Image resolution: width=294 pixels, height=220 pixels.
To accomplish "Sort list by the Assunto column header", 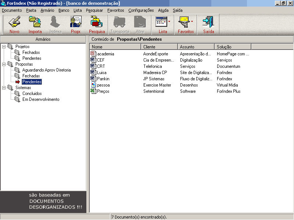I will coord(196,47).
